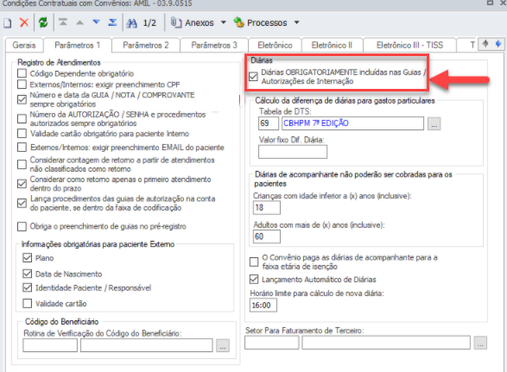
Task: Switch to the Eletrônico II tab
Action: (x=332, y=45)
